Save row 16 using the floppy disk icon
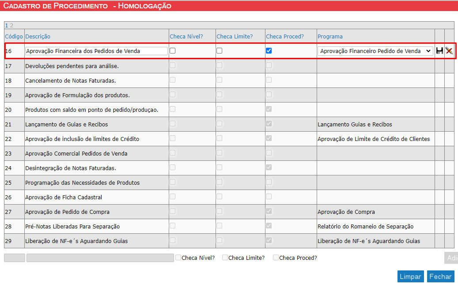The image size is (458, 285). pos(439,51)
